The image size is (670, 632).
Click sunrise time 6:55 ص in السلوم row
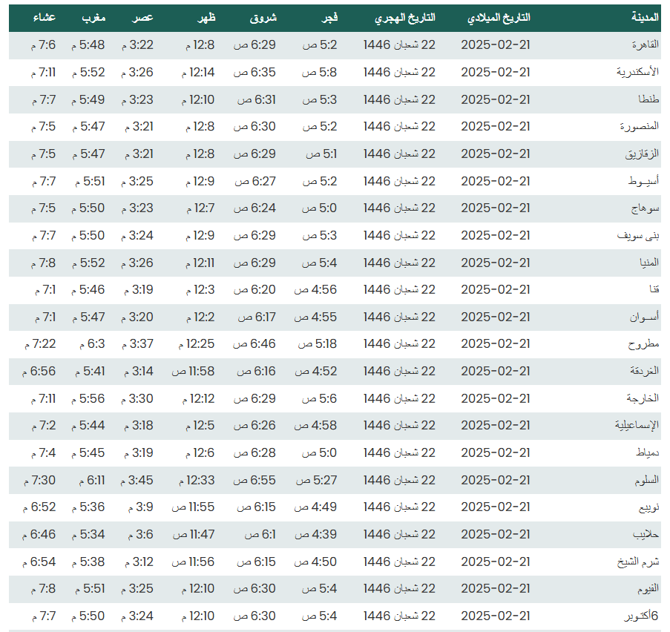click(x=254, y=480)
